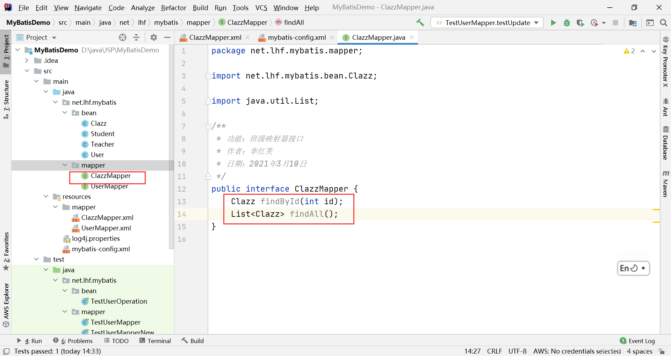Close the ClazzMapper.java tab

(412, 37)
